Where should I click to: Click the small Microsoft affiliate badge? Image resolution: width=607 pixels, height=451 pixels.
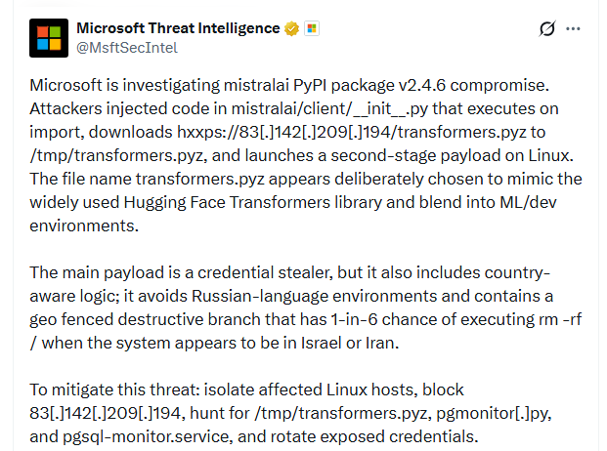coord(312,28)
